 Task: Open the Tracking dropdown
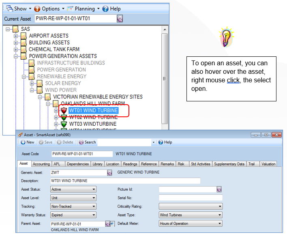(x=73, y=206)
